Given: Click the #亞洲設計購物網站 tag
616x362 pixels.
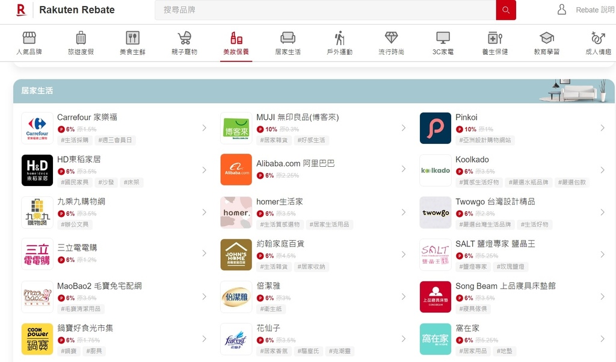Looking at the screenshot, I should pyautogui.click(x=485, y=140).
